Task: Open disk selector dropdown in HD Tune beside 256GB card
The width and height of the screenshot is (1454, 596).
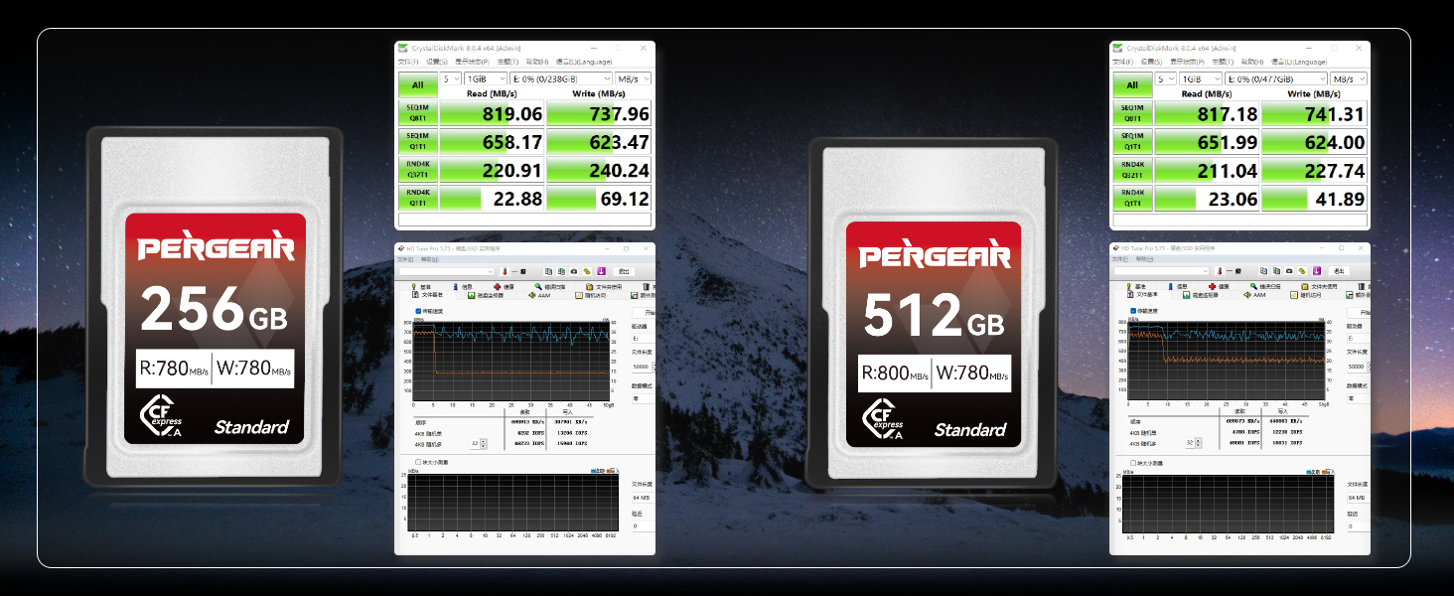Action: 446,271
